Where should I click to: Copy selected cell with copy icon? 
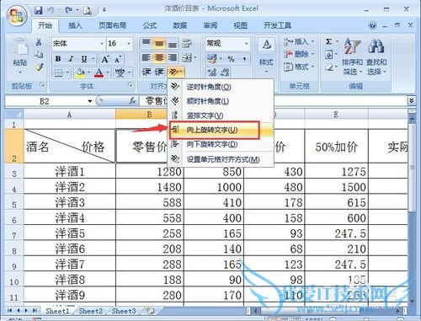click(39, 55)
